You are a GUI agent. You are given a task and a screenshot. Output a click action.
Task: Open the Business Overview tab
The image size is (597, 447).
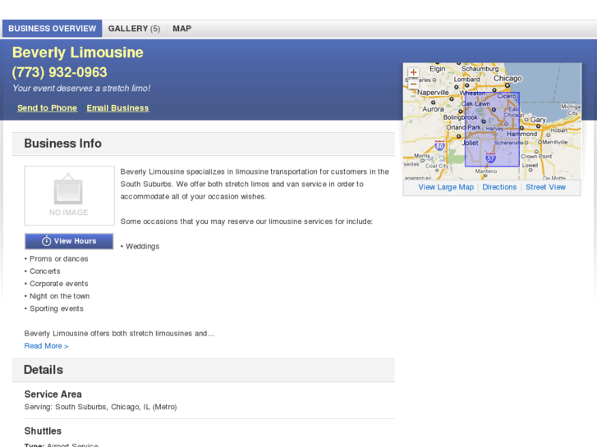pos(53,29)
